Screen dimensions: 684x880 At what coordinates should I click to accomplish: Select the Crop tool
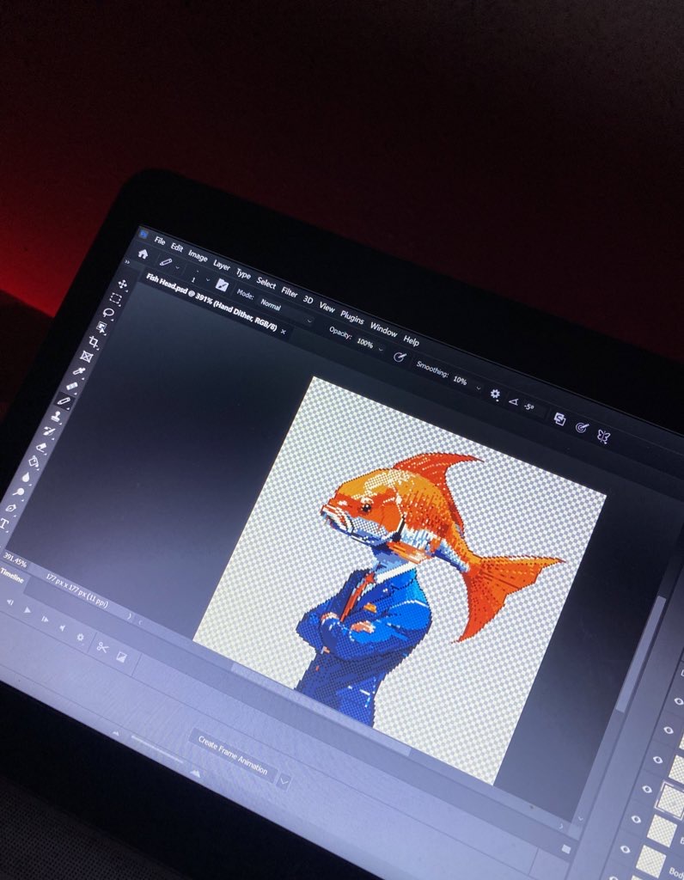95,342
